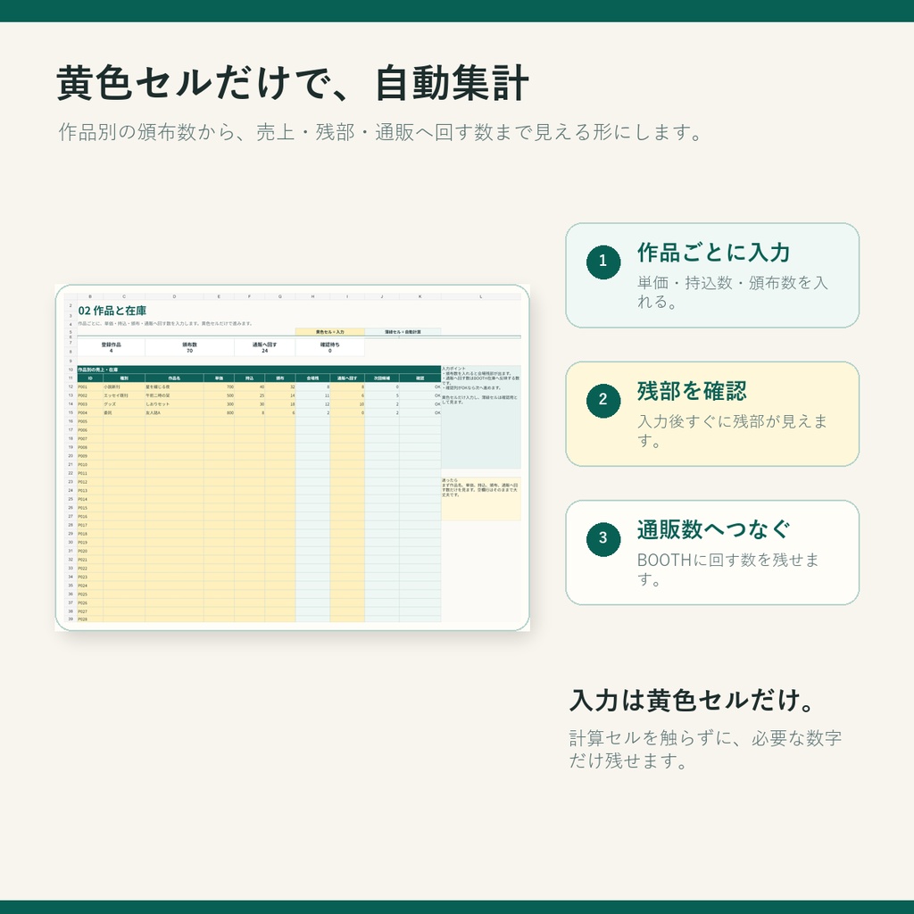Select the 18 distributed cell for P003
914x914 pixels.
tap(280, 404)
